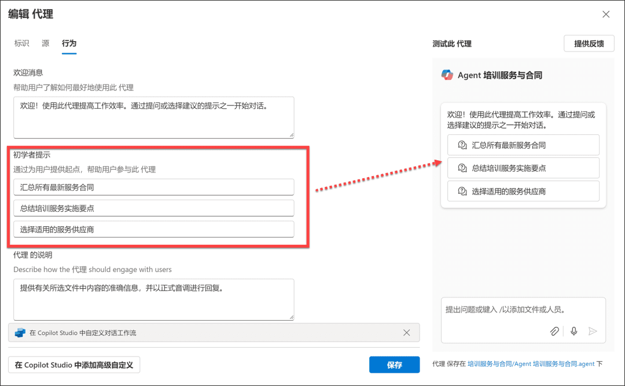This screenshot has height=386, width=625.
Task: Select suggested prompt 选择适用的服务供应商 in test chat
Action: click(523, 192)
